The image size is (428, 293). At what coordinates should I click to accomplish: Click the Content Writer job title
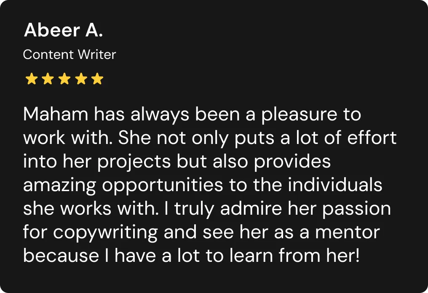70,55
